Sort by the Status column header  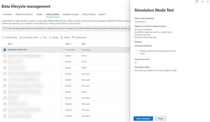69,44
